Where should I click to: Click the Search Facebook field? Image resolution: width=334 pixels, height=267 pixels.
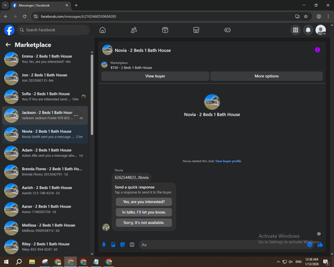[x=53, y=30]
